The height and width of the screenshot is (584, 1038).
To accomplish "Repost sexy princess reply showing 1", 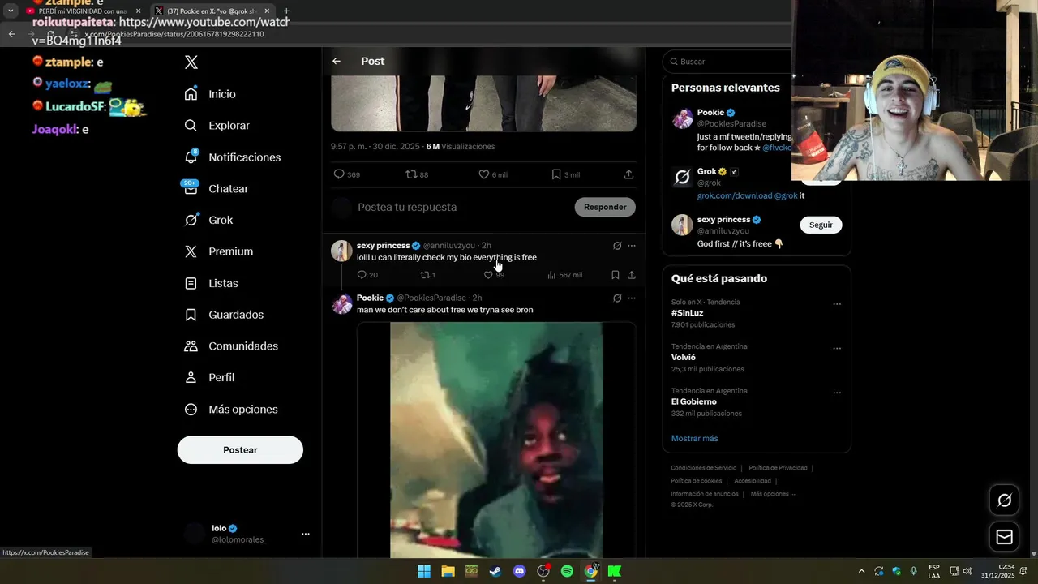I will click(427, 275).
